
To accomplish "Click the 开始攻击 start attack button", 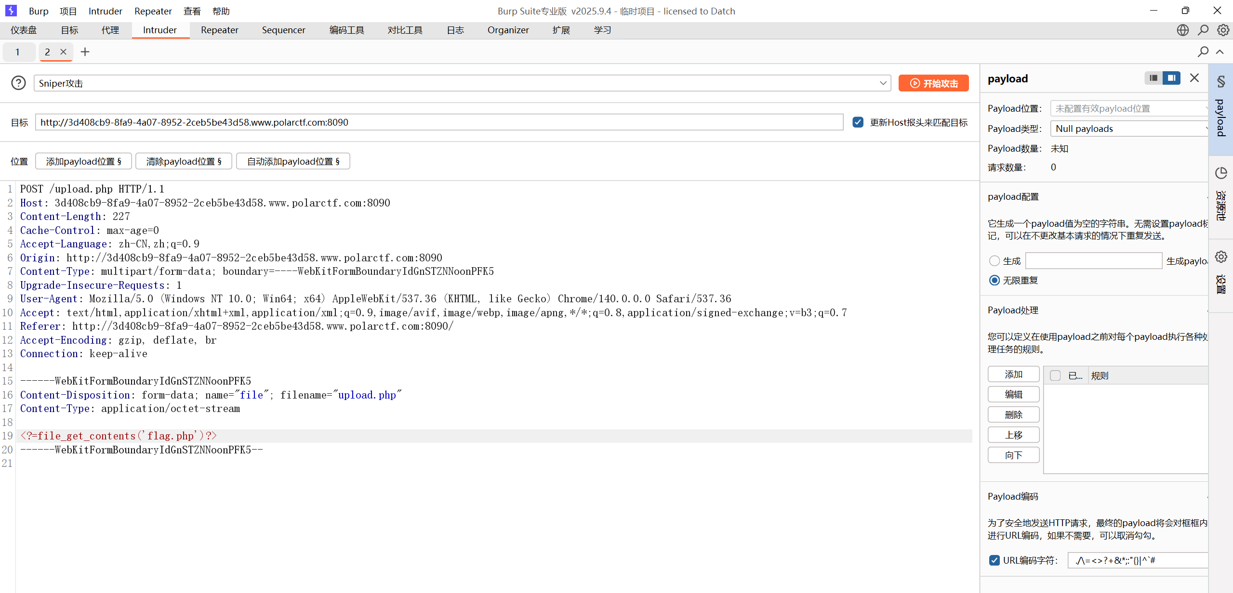I will (933, 83).
